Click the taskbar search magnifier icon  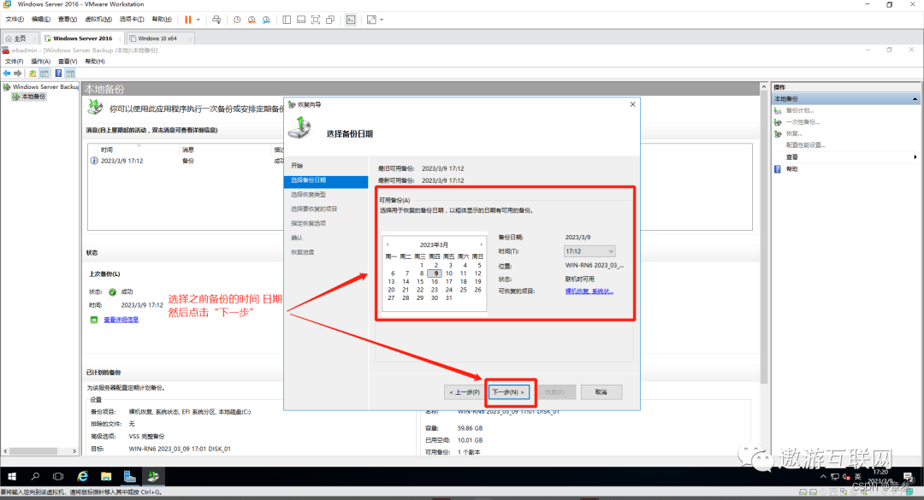(35, 476)
